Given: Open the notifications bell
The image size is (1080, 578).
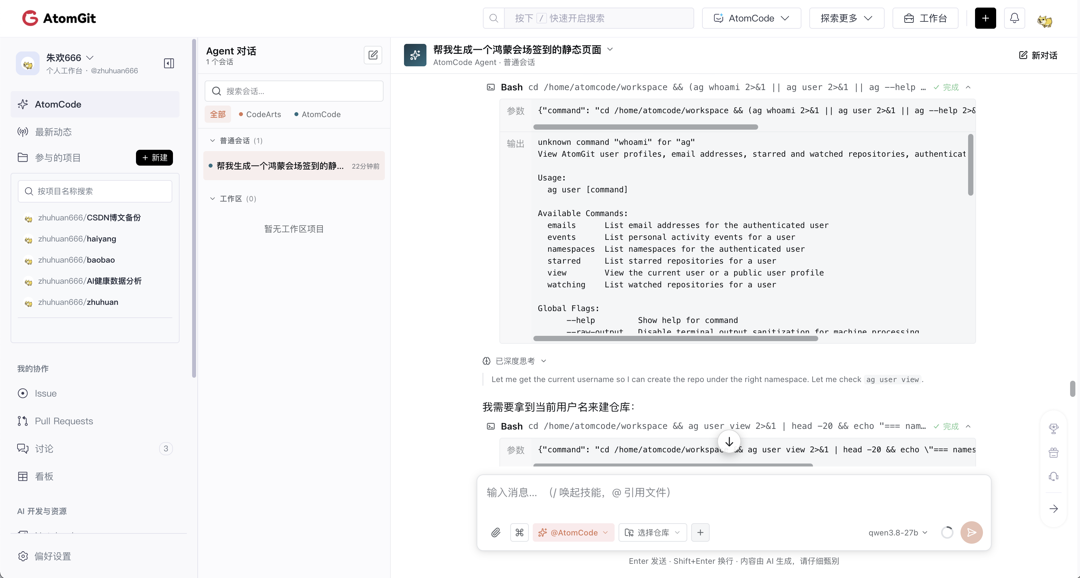Looking at the screenshot, I should (1014, 18).
